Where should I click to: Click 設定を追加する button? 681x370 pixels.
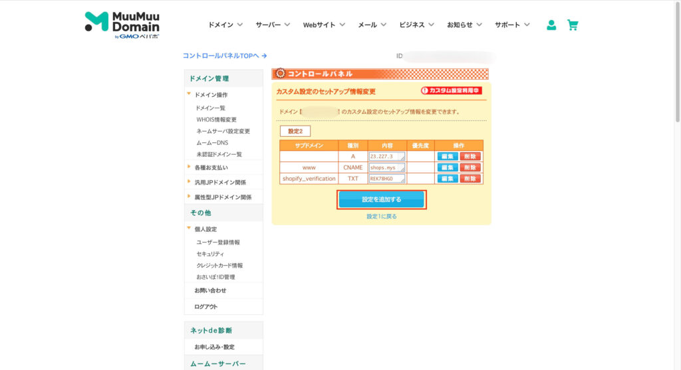(381, 199)
